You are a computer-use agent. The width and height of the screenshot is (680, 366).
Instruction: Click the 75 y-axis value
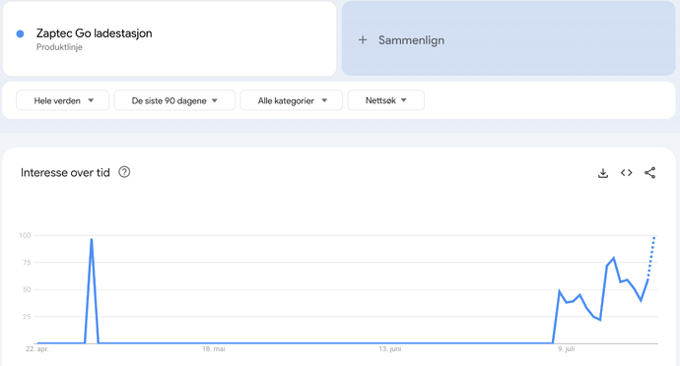[x=27, y=263]
